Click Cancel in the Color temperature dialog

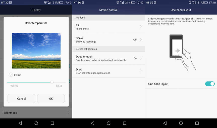click(21, 98)
